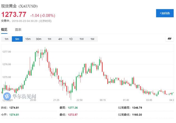Choose the 1H timeframe
Screen dimensions: 176x123
49,39
